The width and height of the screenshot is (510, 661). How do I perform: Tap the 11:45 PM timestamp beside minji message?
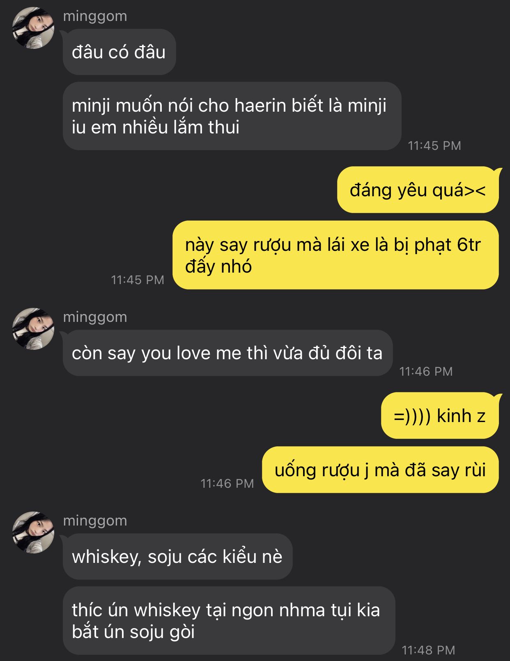434,145
